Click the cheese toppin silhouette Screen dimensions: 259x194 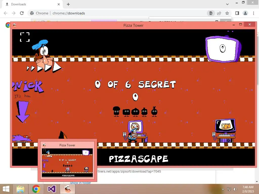point(126,112)
